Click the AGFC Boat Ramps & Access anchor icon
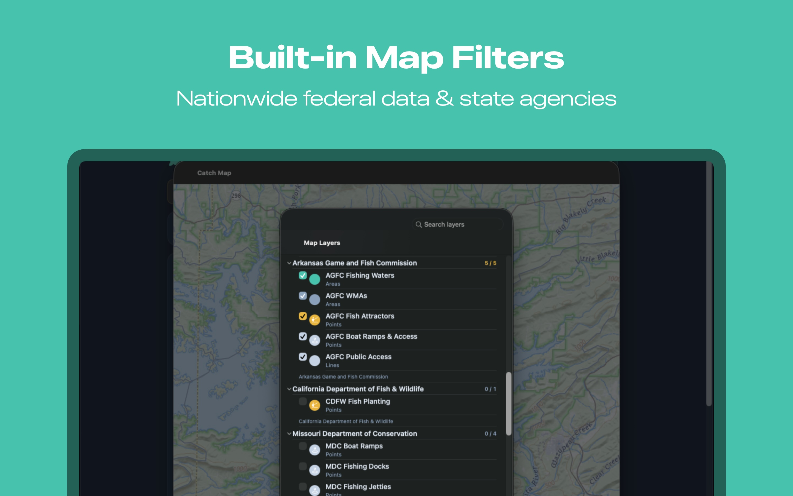Viewport: 793px width, 496px height. click(314, 340)
